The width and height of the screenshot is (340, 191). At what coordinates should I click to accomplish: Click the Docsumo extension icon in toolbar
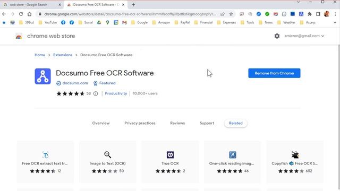301,14
